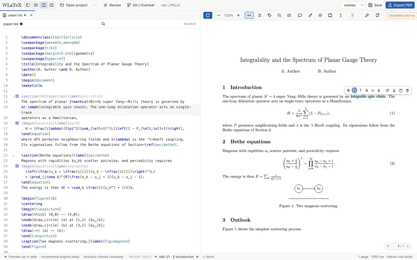Toggle fit-to-width in preview toolbar
Screen dimensions: 417x260
[249, 15]
